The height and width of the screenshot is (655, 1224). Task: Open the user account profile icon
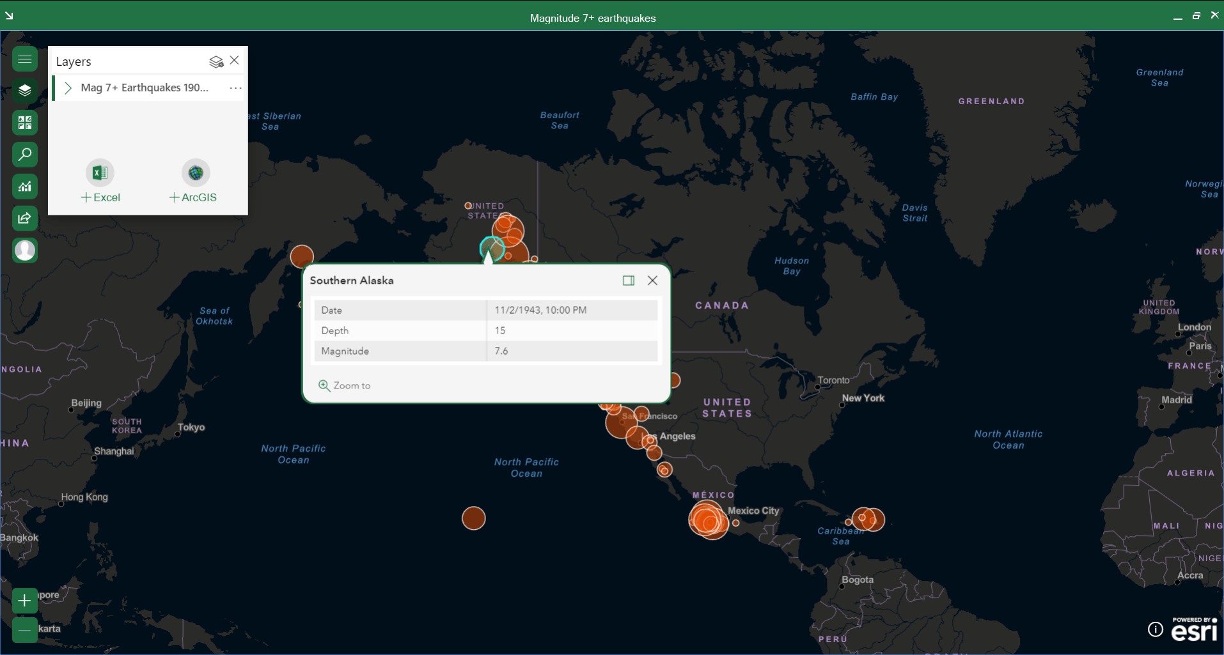click(25, 250)
